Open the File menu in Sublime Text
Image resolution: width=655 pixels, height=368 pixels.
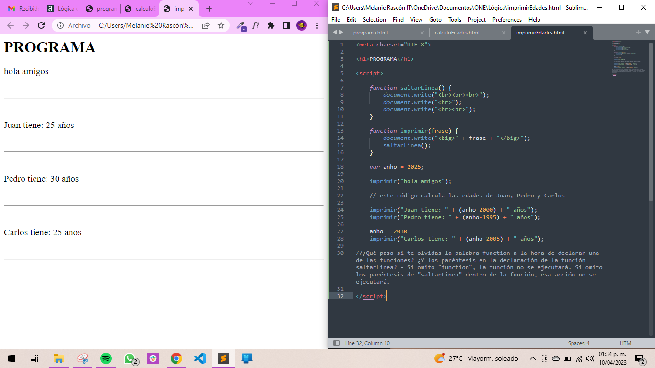click(x=336, y=20)
